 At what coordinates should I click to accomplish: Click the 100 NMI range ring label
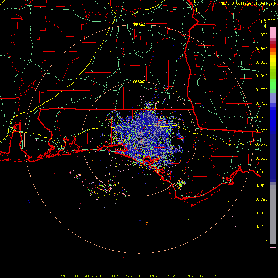point(139,24)
